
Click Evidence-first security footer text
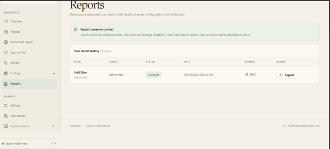tap(98, 126)
